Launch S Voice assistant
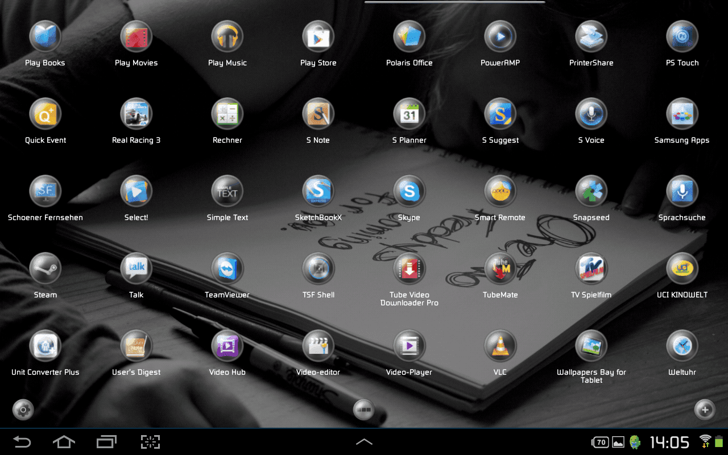Screen dimensions: 728x455 click(x=591, y=114)
